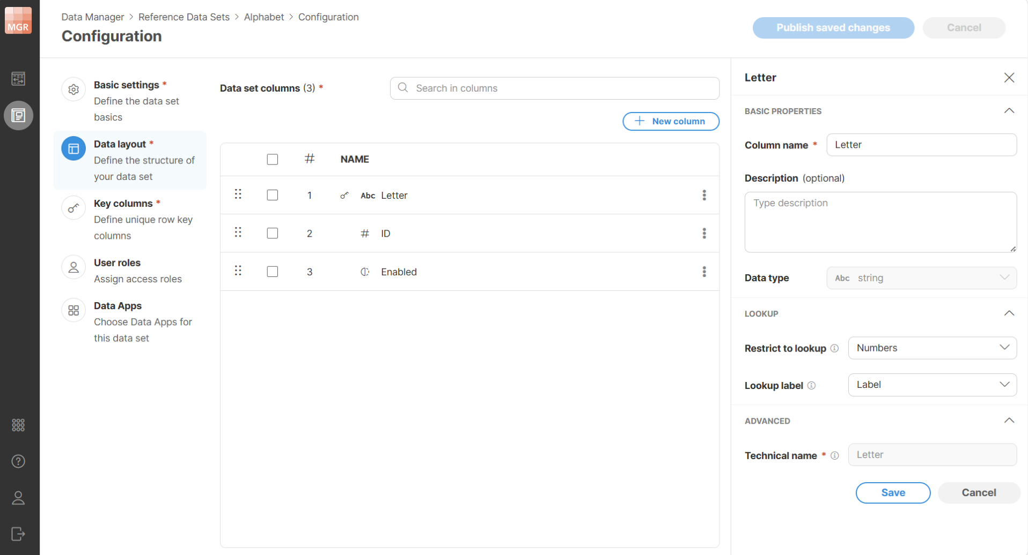Add a New column
Screen dimensions: 1028x555
671,121
